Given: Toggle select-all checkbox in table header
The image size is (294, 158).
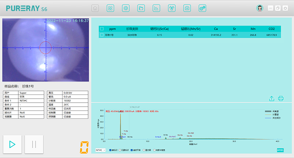Looking at the screenshot, I should (x=102, y=29).
